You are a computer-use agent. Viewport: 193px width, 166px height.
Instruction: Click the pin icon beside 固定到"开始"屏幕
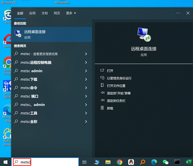coord(102,93)
